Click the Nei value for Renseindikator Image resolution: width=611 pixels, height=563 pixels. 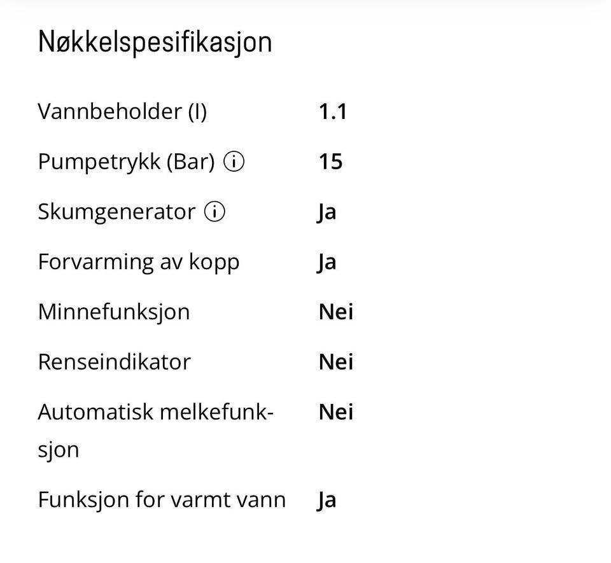pos(336,362)
